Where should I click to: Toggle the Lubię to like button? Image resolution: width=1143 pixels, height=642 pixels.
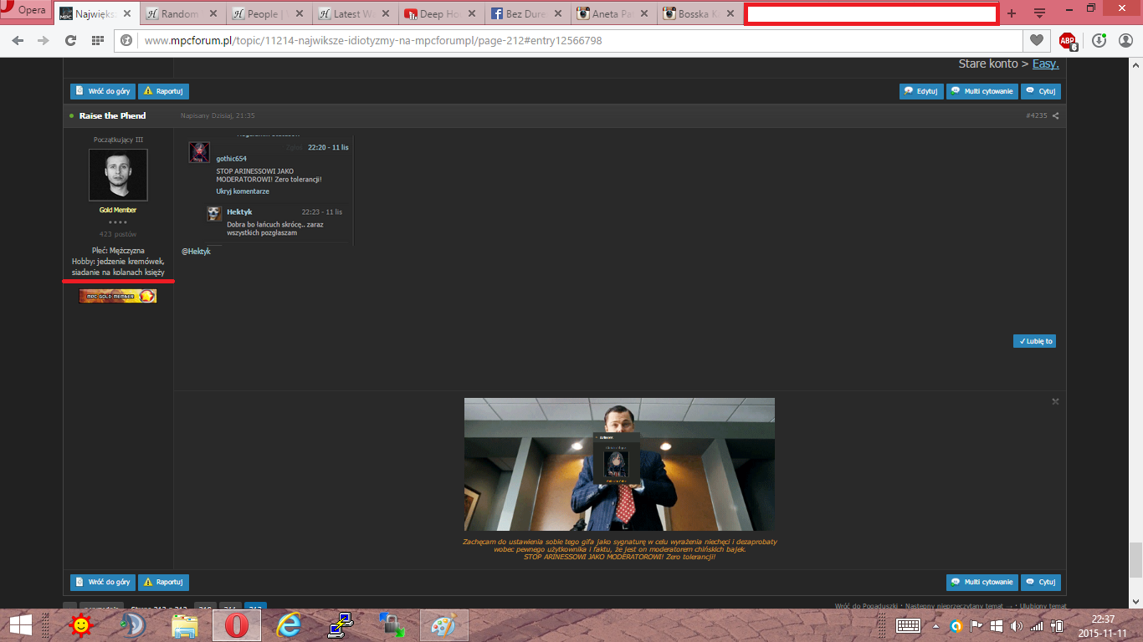(1034, 341)
